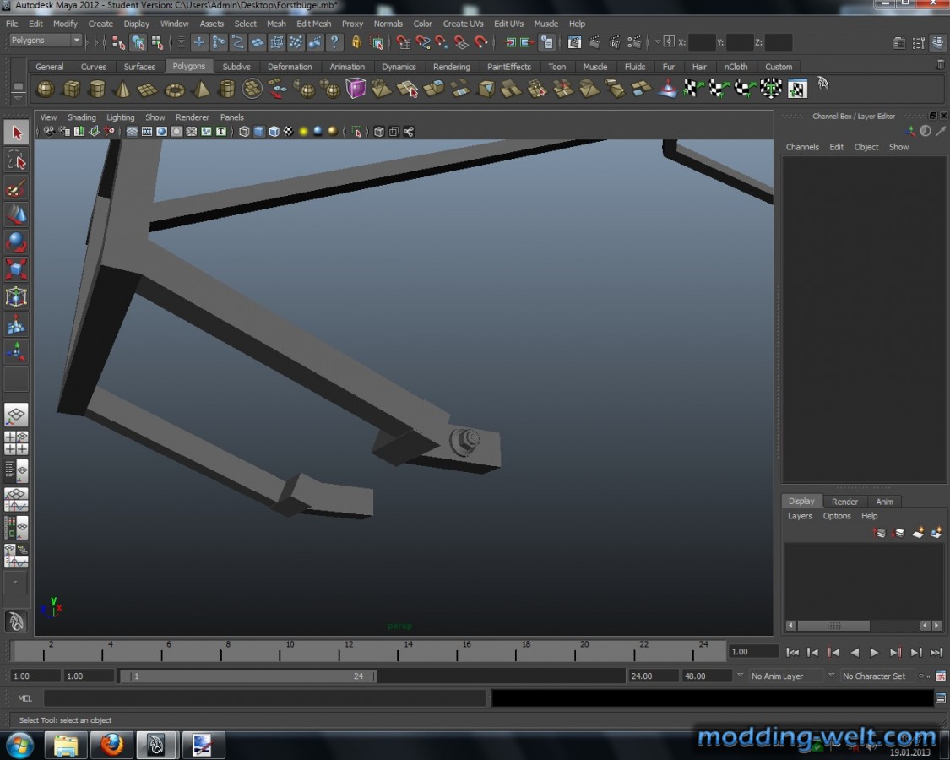Toggle textured display checker icon
The height and width of the screenshot is (760, 950).
(289, 132)
